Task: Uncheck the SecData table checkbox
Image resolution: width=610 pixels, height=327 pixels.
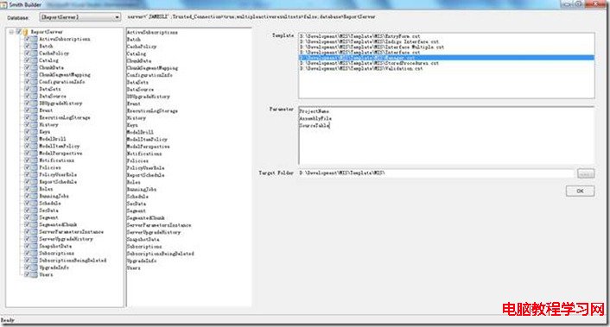Action: click(27, 211)
